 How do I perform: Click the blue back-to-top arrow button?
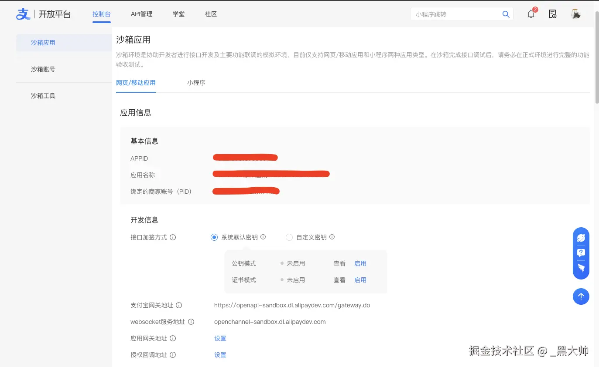point(581,296)
